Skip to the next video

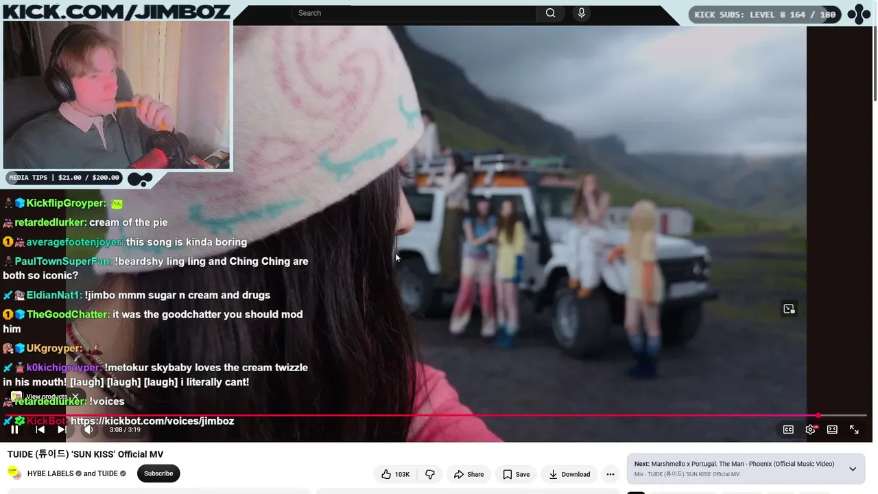(62, 430)
